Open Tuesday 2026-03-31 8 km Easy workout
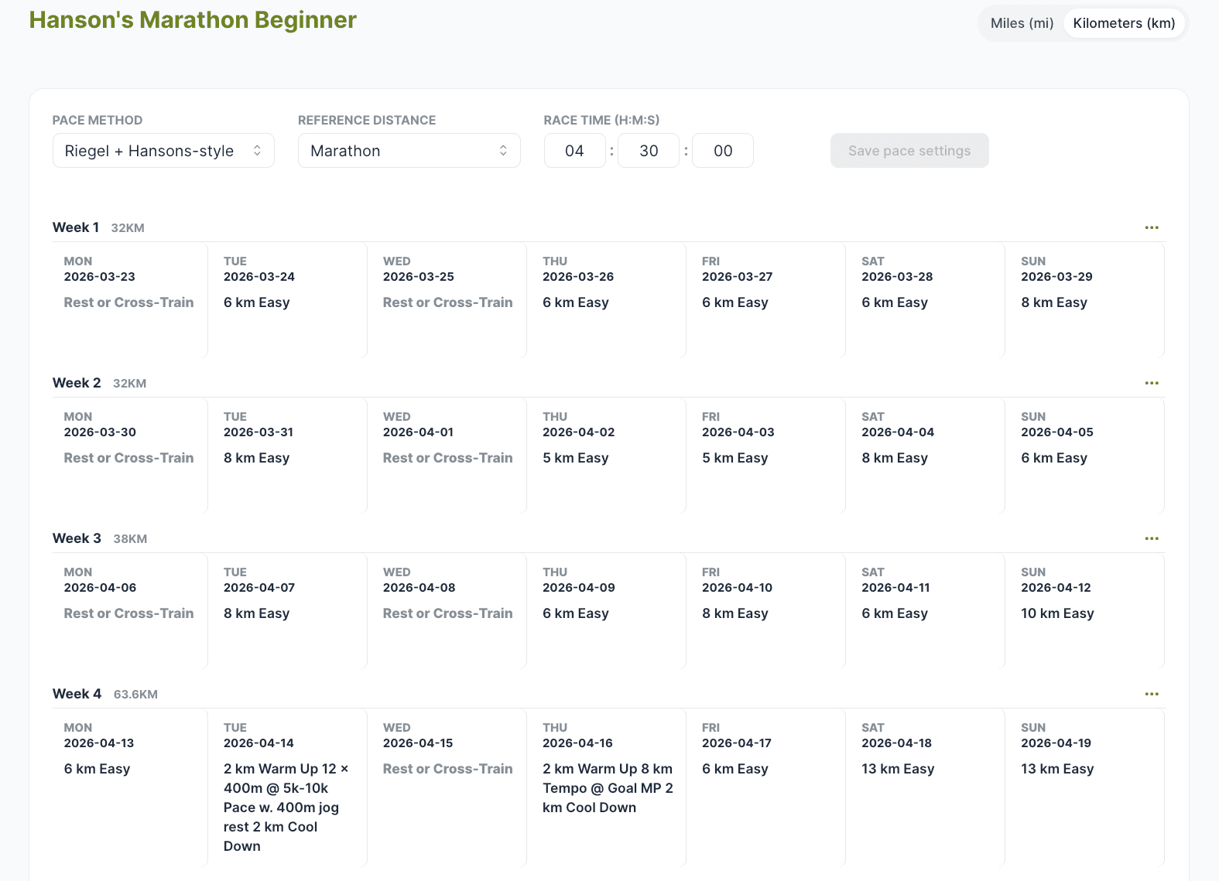Viewport: 1219px width, 881px height. tap(289, 456)
